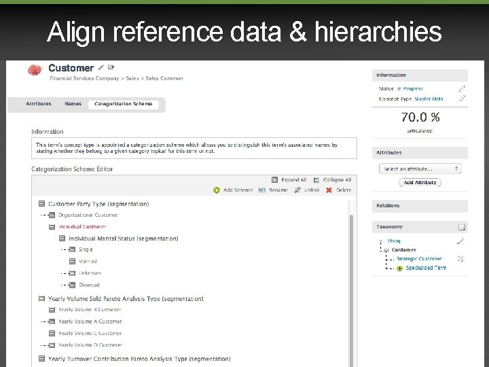Collapse the Individual Customer node
The image size is (489, 367).
click(x=52, y=227)
